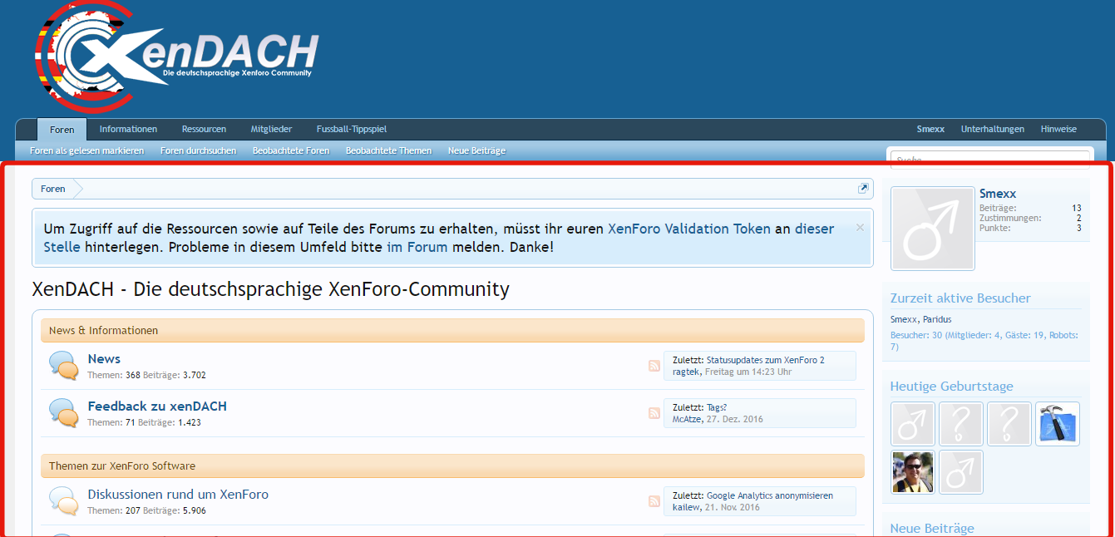Open Unterhaltungen in the navigation bar
1115x537 pixels.
pyautogui.click(x=993, y=129)
